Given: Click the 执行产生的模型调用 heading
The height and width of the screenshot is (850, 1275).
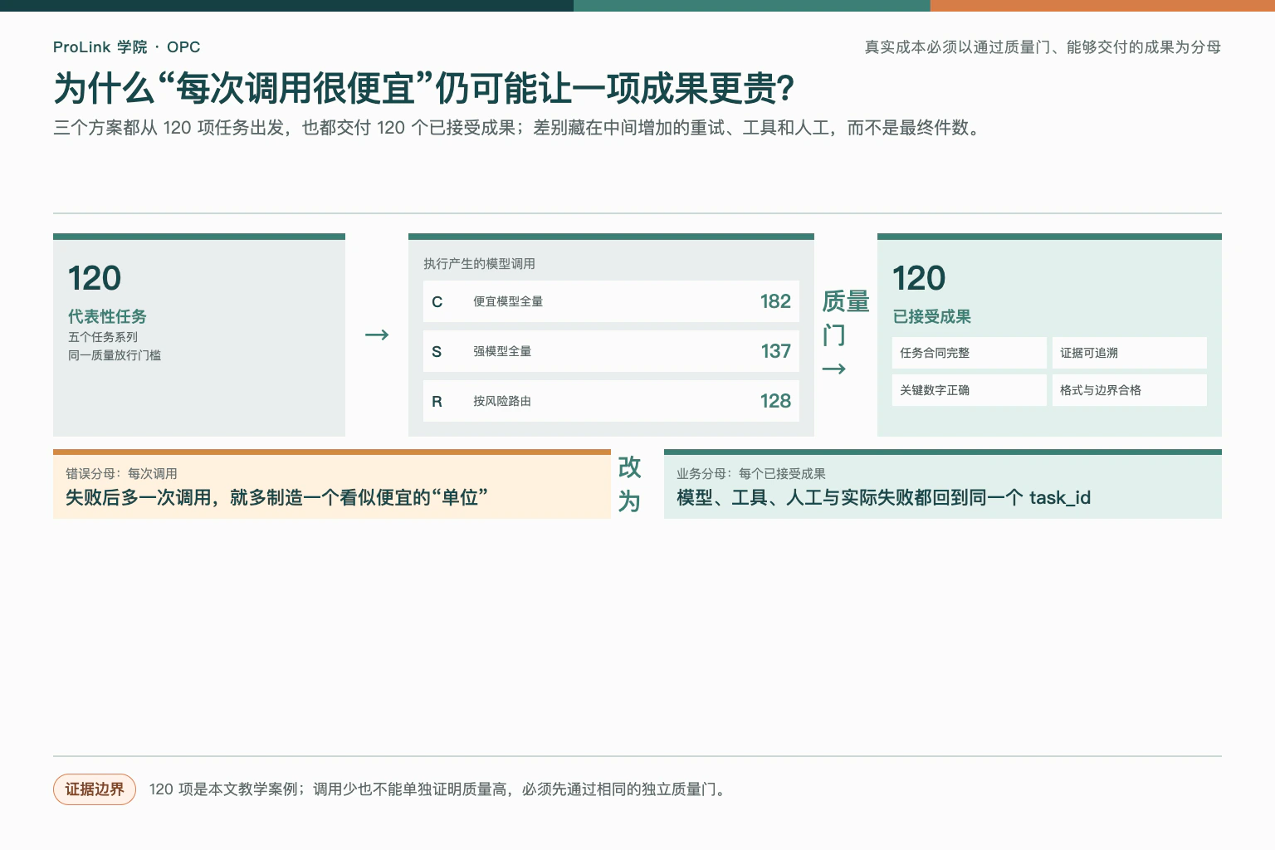Looking at the screenshot, I should [x=479, y=264].
